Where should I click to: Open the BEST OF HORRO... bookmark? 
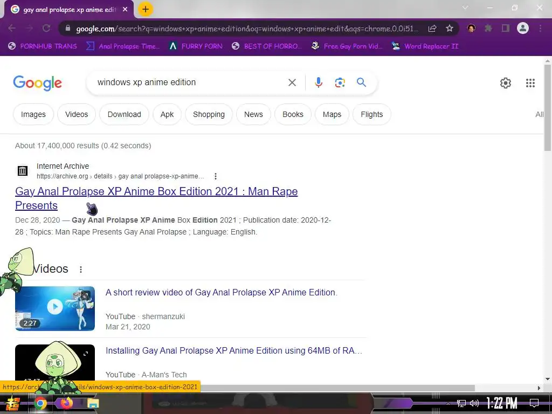pyautogui.click(x=267, y=46)
